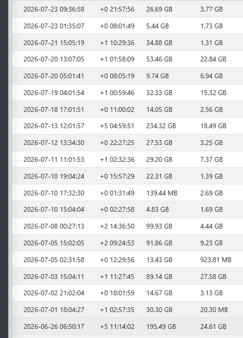Click the 2026-07-23 01:35:07 timestamp
This screenshot has height=338, width=243.
[x=54, y=26]
